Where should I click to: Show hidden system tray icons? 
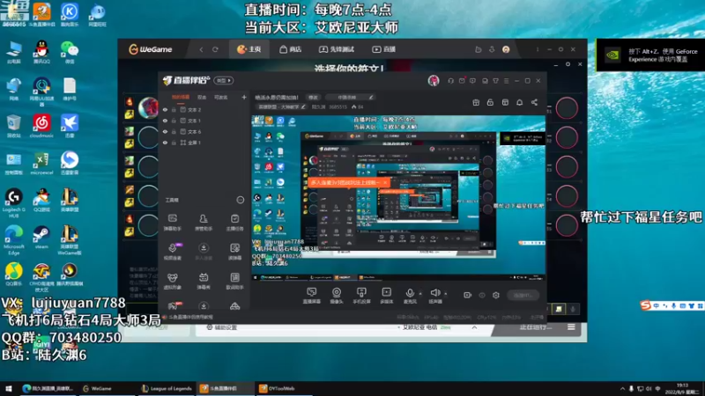(x=622, y=388)
